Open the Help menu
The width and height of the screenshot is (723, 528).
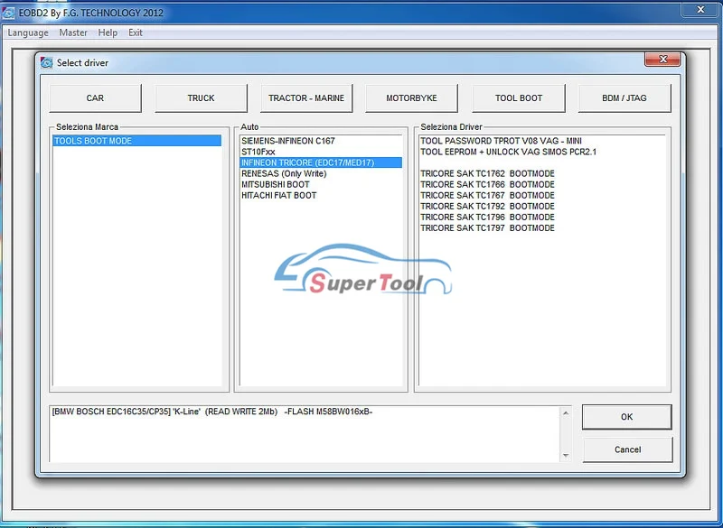pyautogui.click(x=108, y=32)
